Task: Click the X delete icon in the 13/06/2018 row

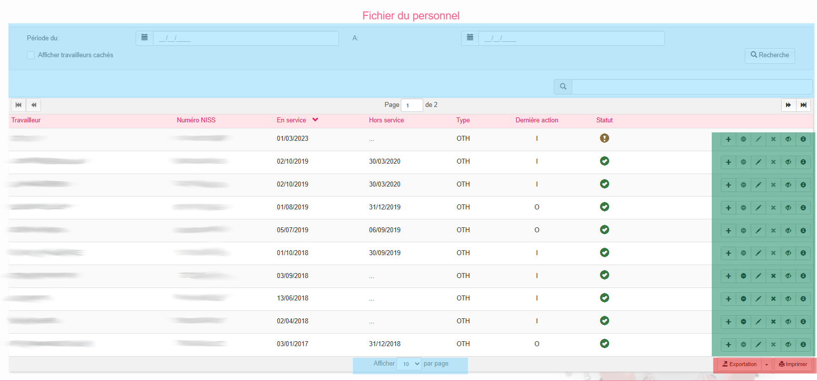Action: 773,299
